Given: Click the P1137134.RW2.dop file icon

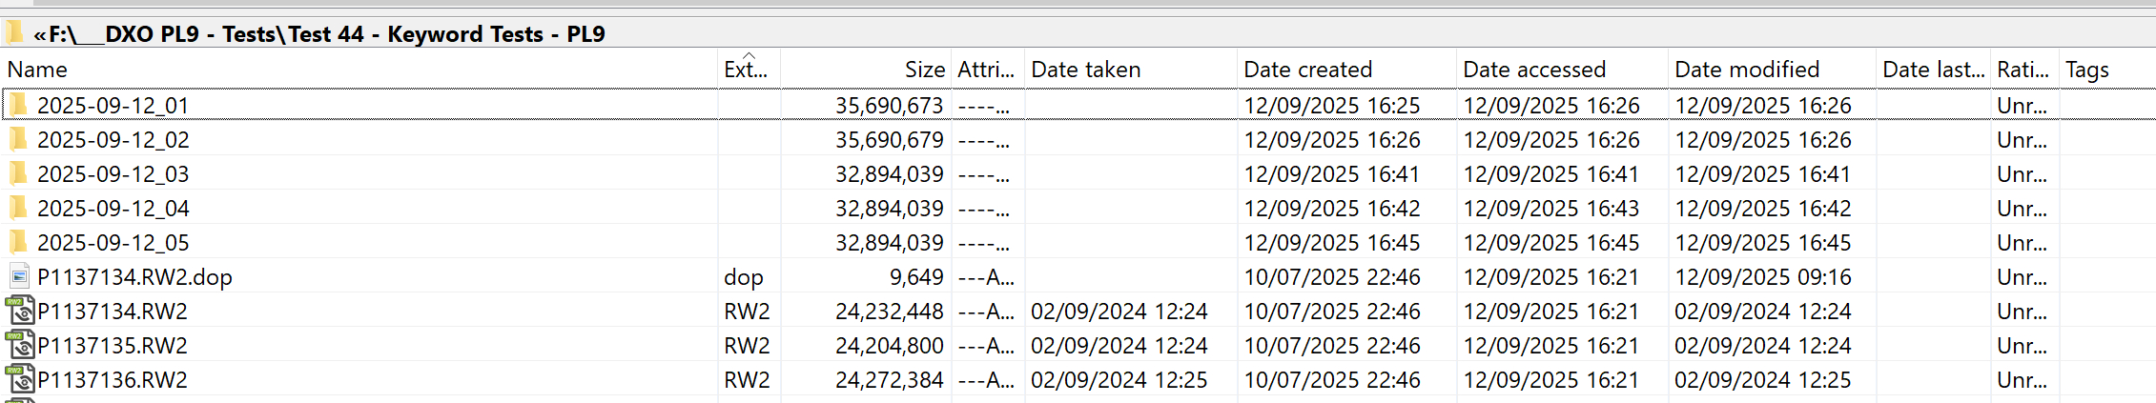Looking at the screenshot, I should point(19,277).
